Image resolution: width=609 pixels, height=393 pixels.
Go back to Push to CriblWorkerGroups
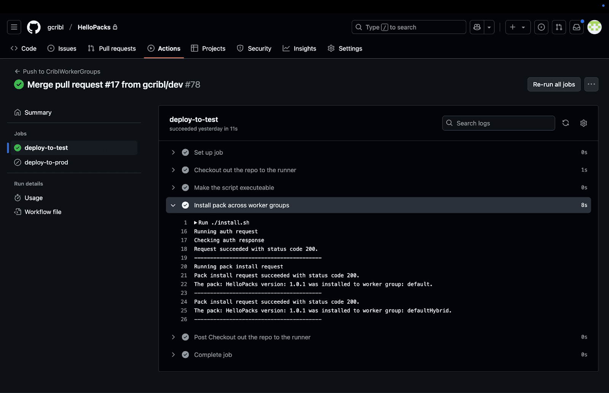click(x=57, y=71)
